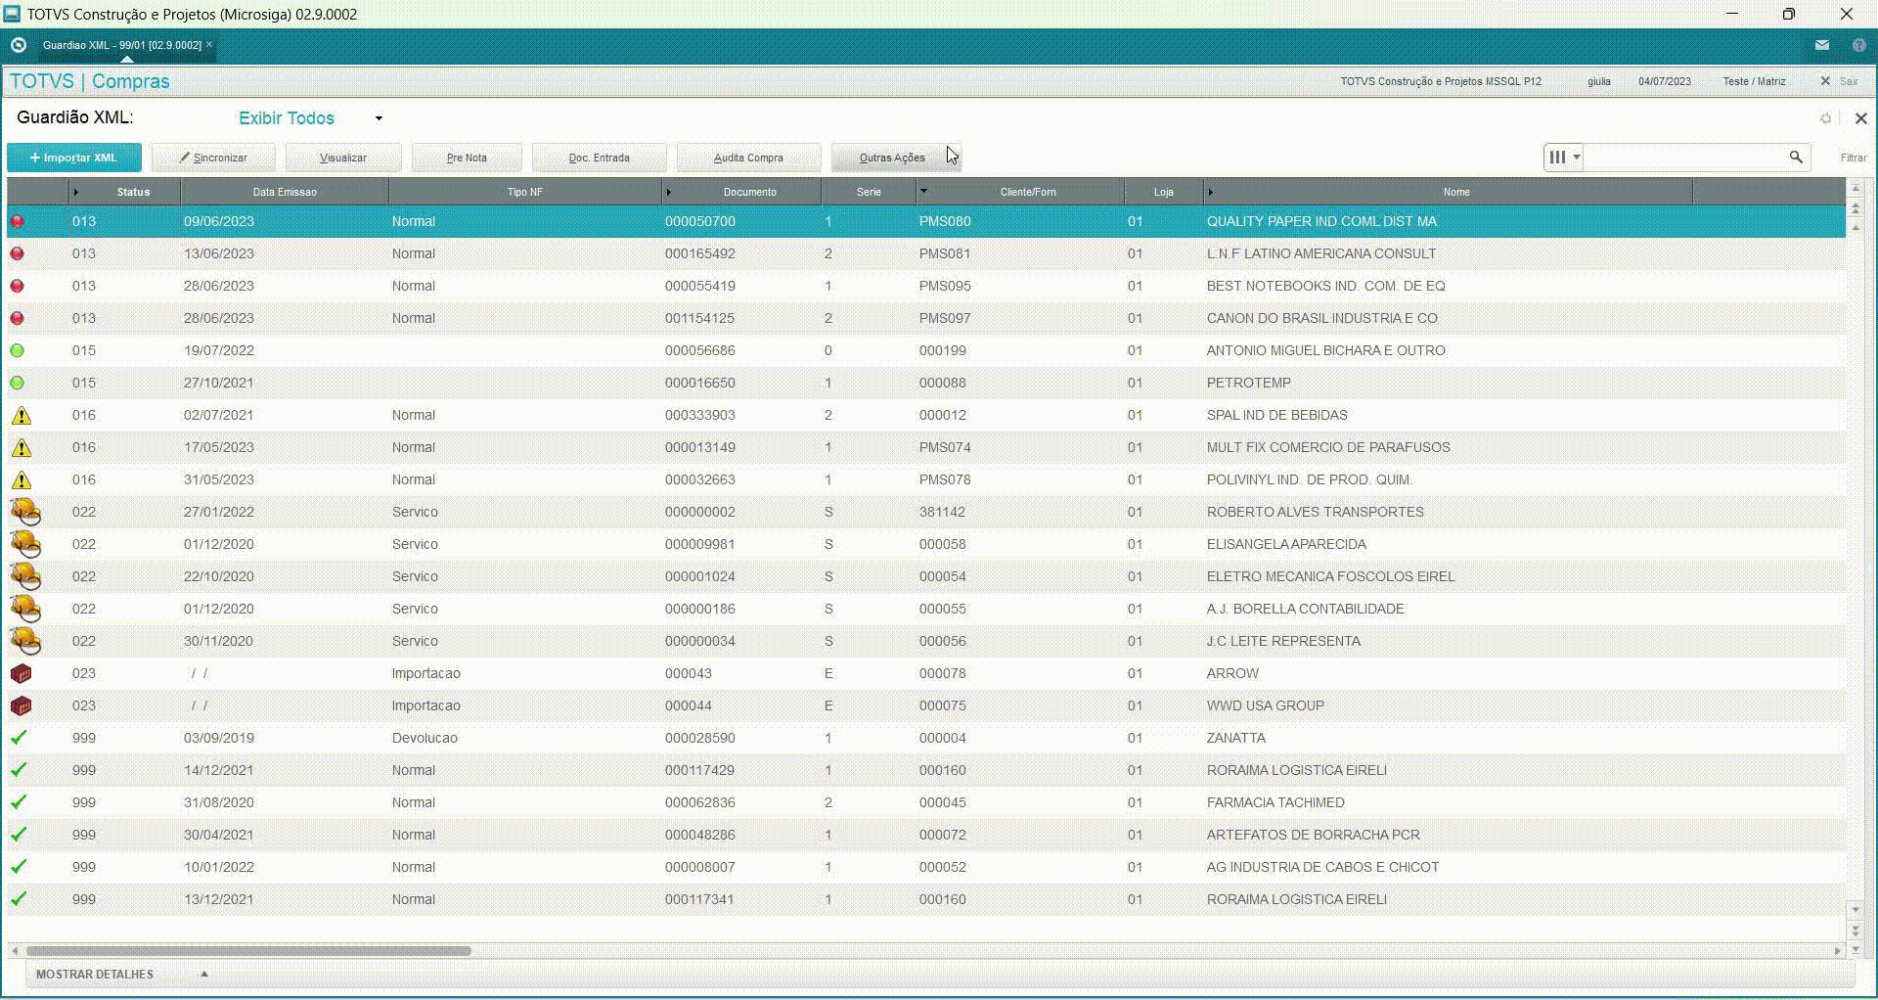Select the RORAIMA LOGISTICA row dated 13/12/2021

tap(925, 899)
